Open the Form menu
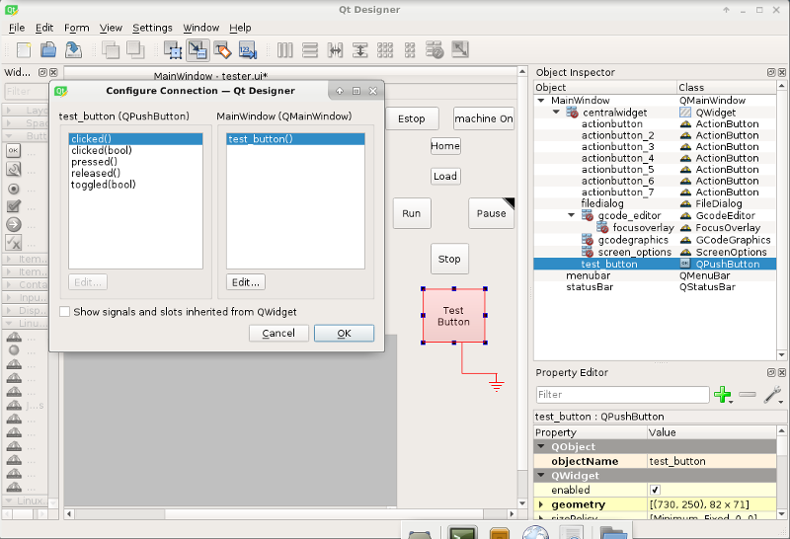The height and width of the screenshot is (539, 790). (x=76, y=28)
